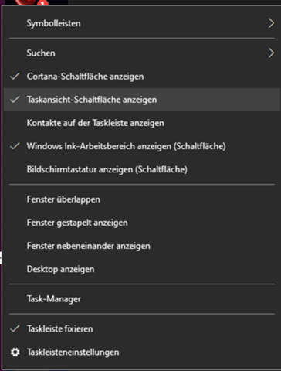Click the checkmark next to Cortana-Schaltfläche anzeigen
This screenshot has height=371, width=281.
click(15, 76)
